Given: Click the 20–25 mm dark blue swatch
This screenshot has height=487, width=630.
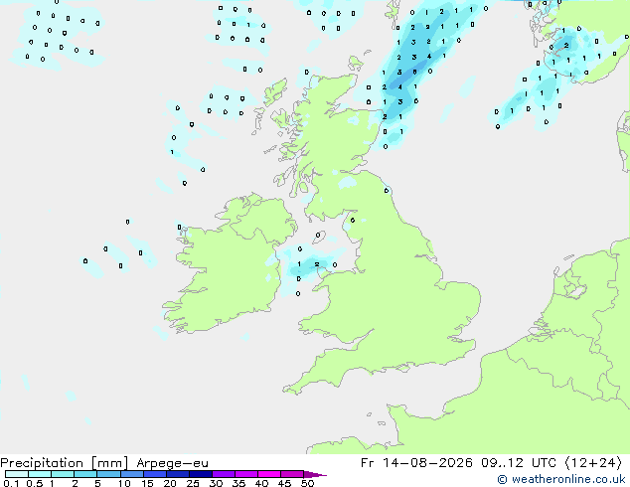Looking at the screenshot, I should 177,474.
